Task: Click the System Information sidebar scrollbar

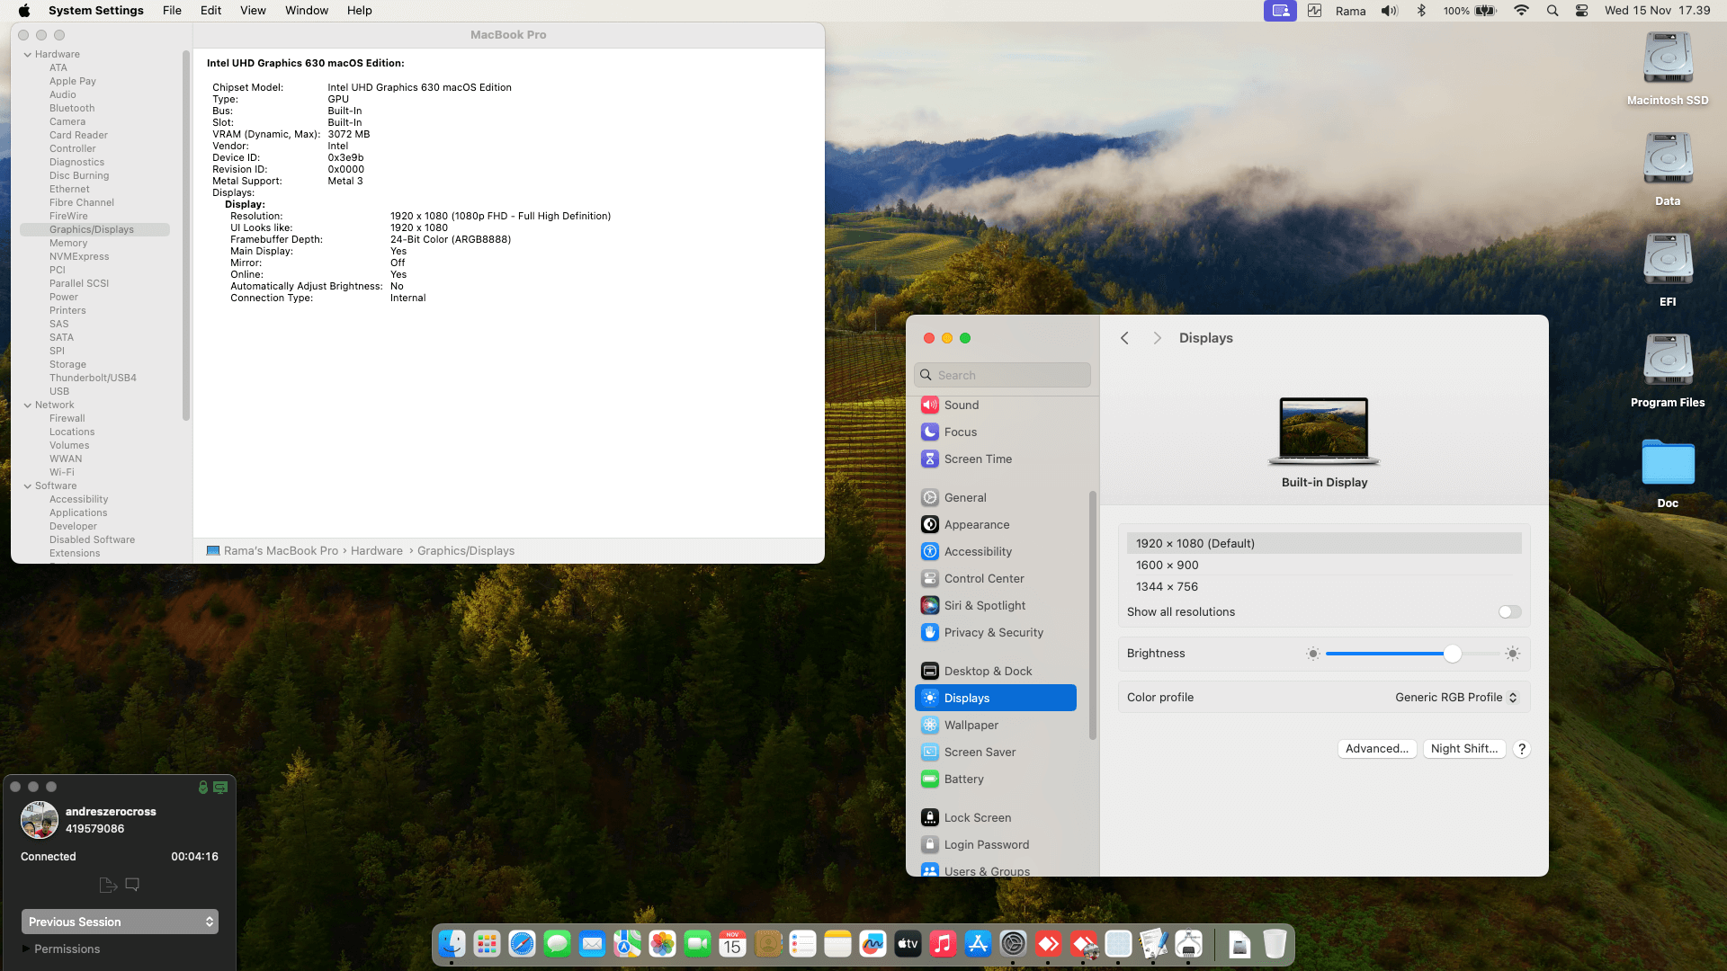Action: pyautogui.click(x=186, y=236)
